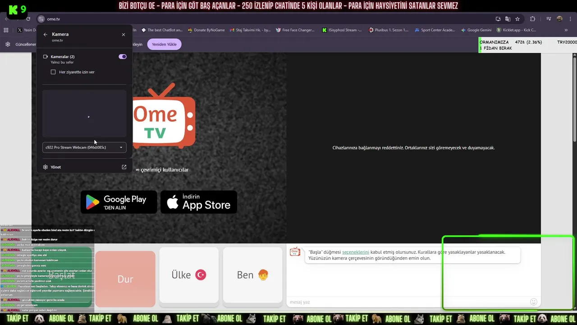
Task: Open the Apps grid in the bookmarks bar
Action: 6,30
